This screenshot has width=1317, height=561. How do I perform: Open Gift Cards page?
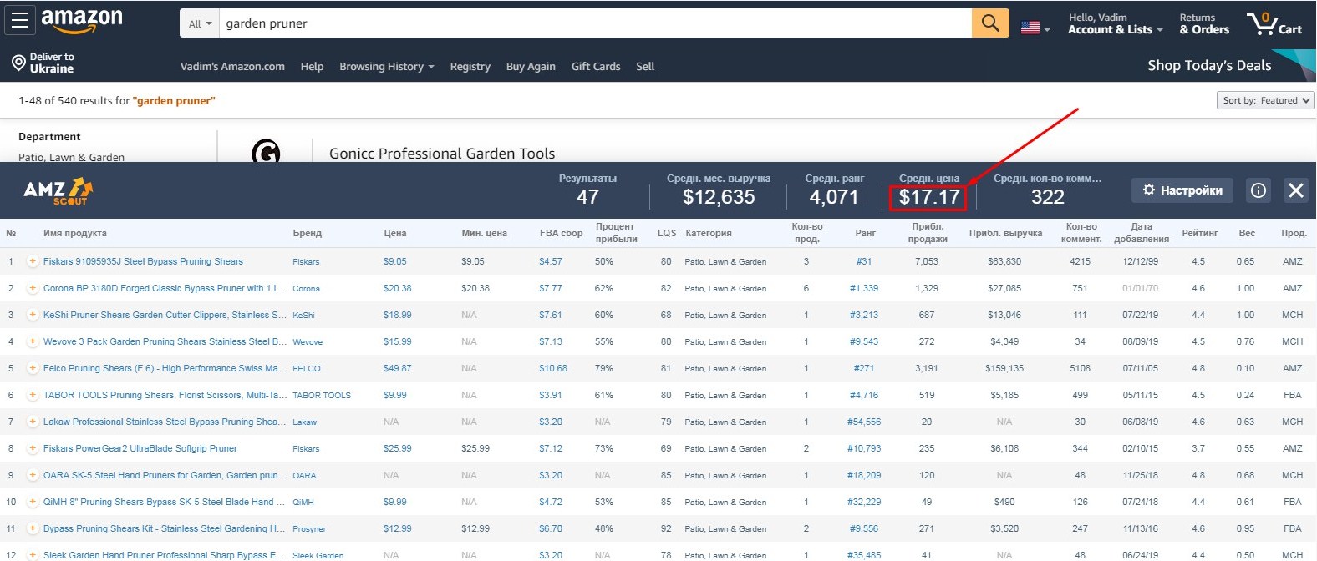(x=596, y=67)
